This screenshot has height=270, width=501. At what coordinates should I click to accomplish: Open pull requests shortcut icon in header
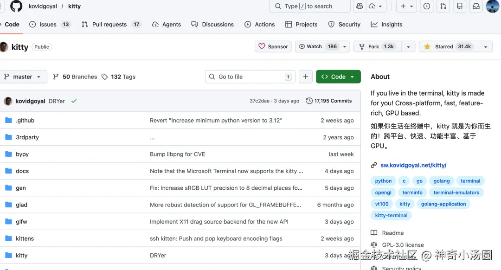443,6
